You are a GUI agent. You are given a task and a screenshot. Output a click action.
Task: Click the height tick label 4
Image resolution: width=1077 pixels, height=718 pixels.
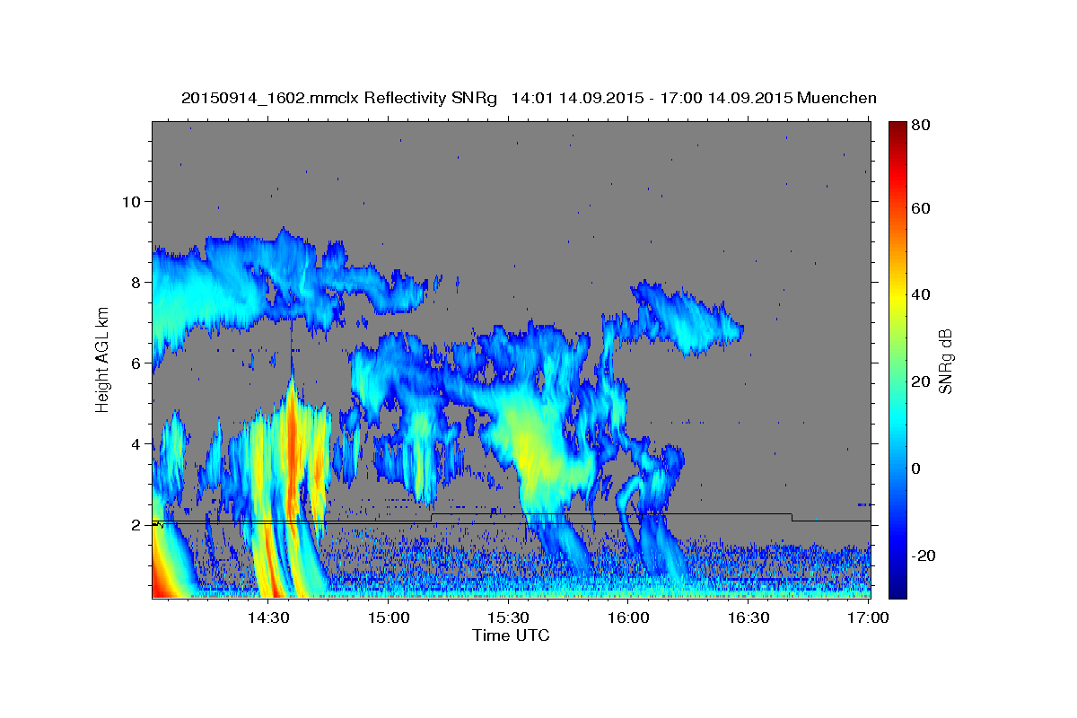[136, 443]
